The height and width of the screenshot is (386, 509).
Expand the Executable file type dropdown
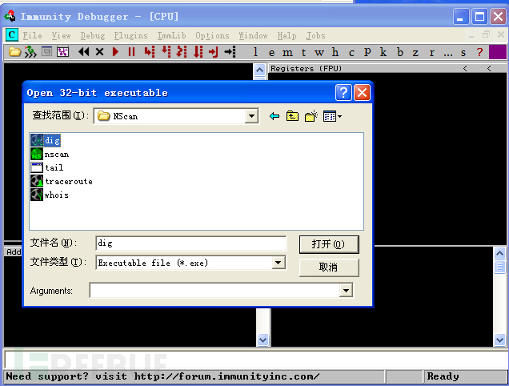[279, 262]
